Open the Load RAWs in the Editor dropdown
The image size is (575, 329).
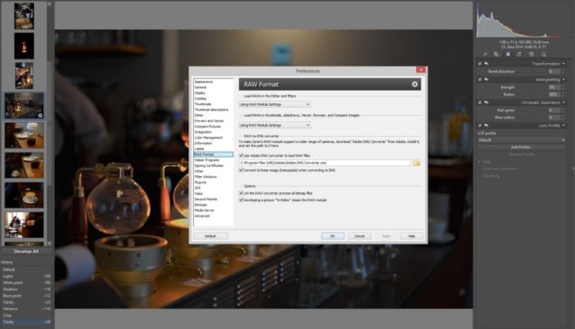(x=275, y=104)
